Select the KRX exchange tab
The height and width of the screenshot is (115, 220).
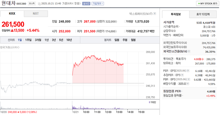(12, 13)
